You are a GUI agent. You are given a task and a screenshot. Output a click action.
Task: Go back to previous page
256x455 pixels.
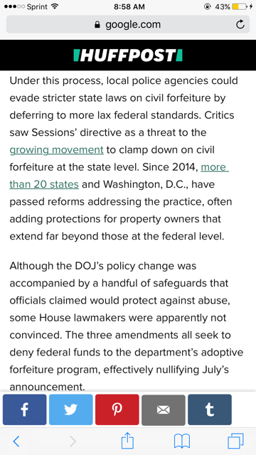tap(16, 441)
